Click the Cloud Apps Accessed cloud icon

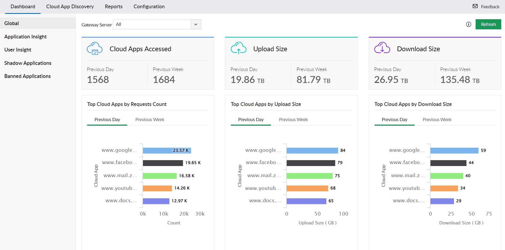94,49
